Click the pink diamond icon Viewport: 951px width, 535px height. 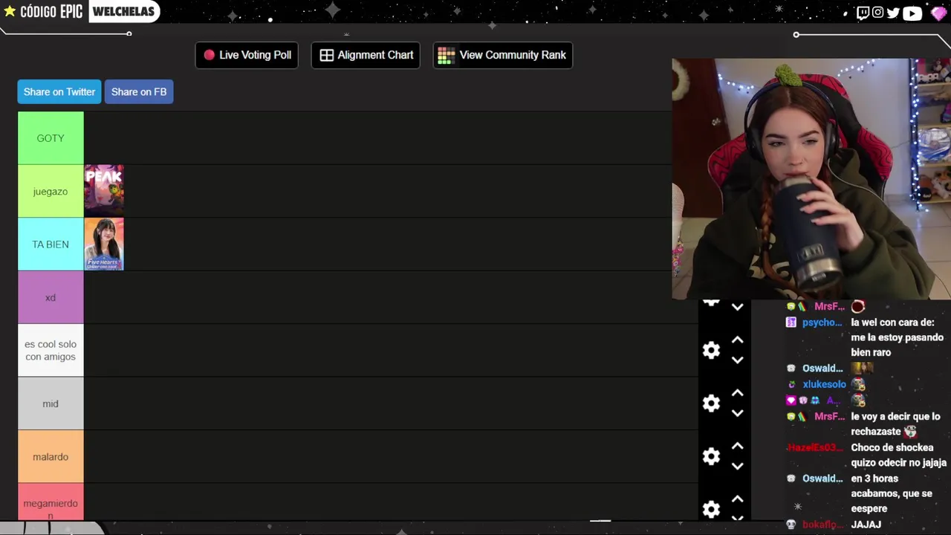938,13
